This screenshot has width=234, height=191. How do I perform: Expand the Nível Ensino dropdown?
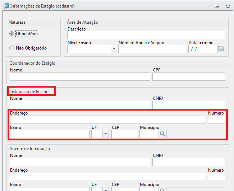click(x=114, y=49)
